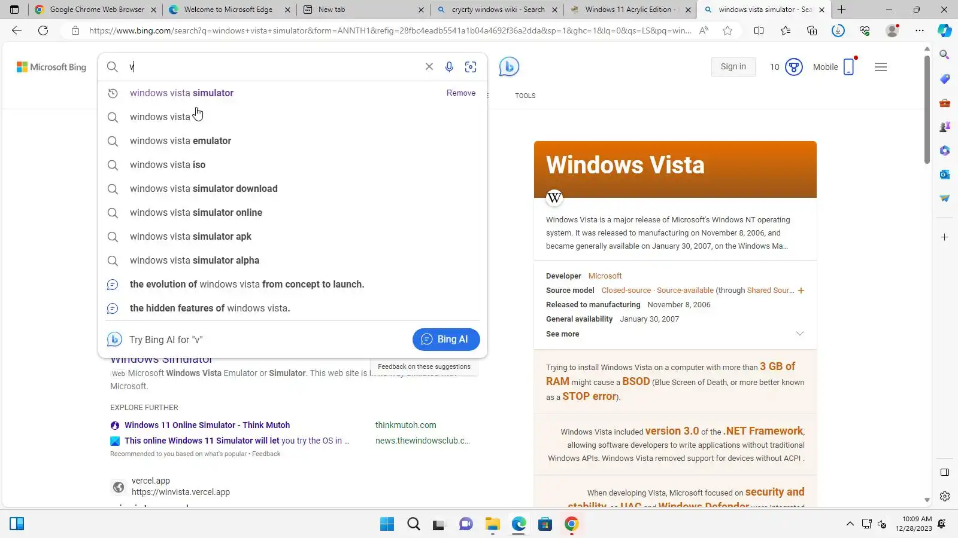
Task: Open visual search camera icon
Action: coord(471,67)
